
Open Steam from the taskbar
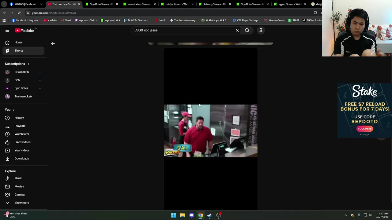click(x=209, y=215)
